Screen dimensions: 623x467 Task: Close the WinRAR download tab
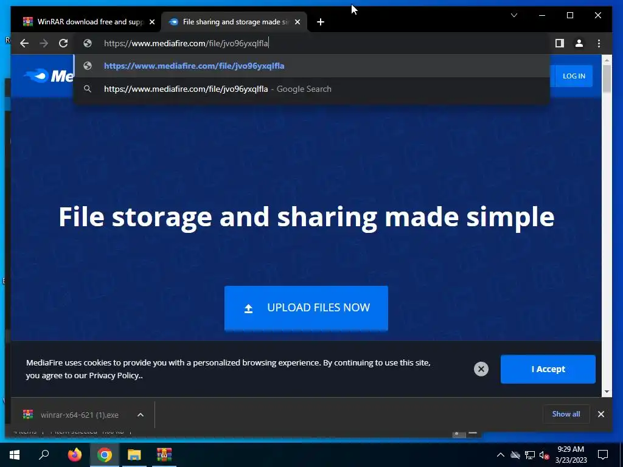coord(151,22)
